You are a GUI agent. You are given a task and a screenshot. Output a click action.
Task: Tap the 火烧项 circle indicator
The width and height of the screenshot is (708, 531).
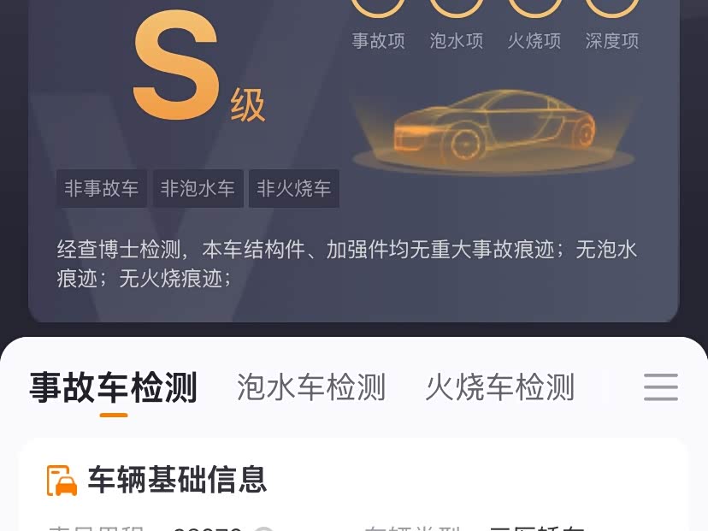coord(534,9)
